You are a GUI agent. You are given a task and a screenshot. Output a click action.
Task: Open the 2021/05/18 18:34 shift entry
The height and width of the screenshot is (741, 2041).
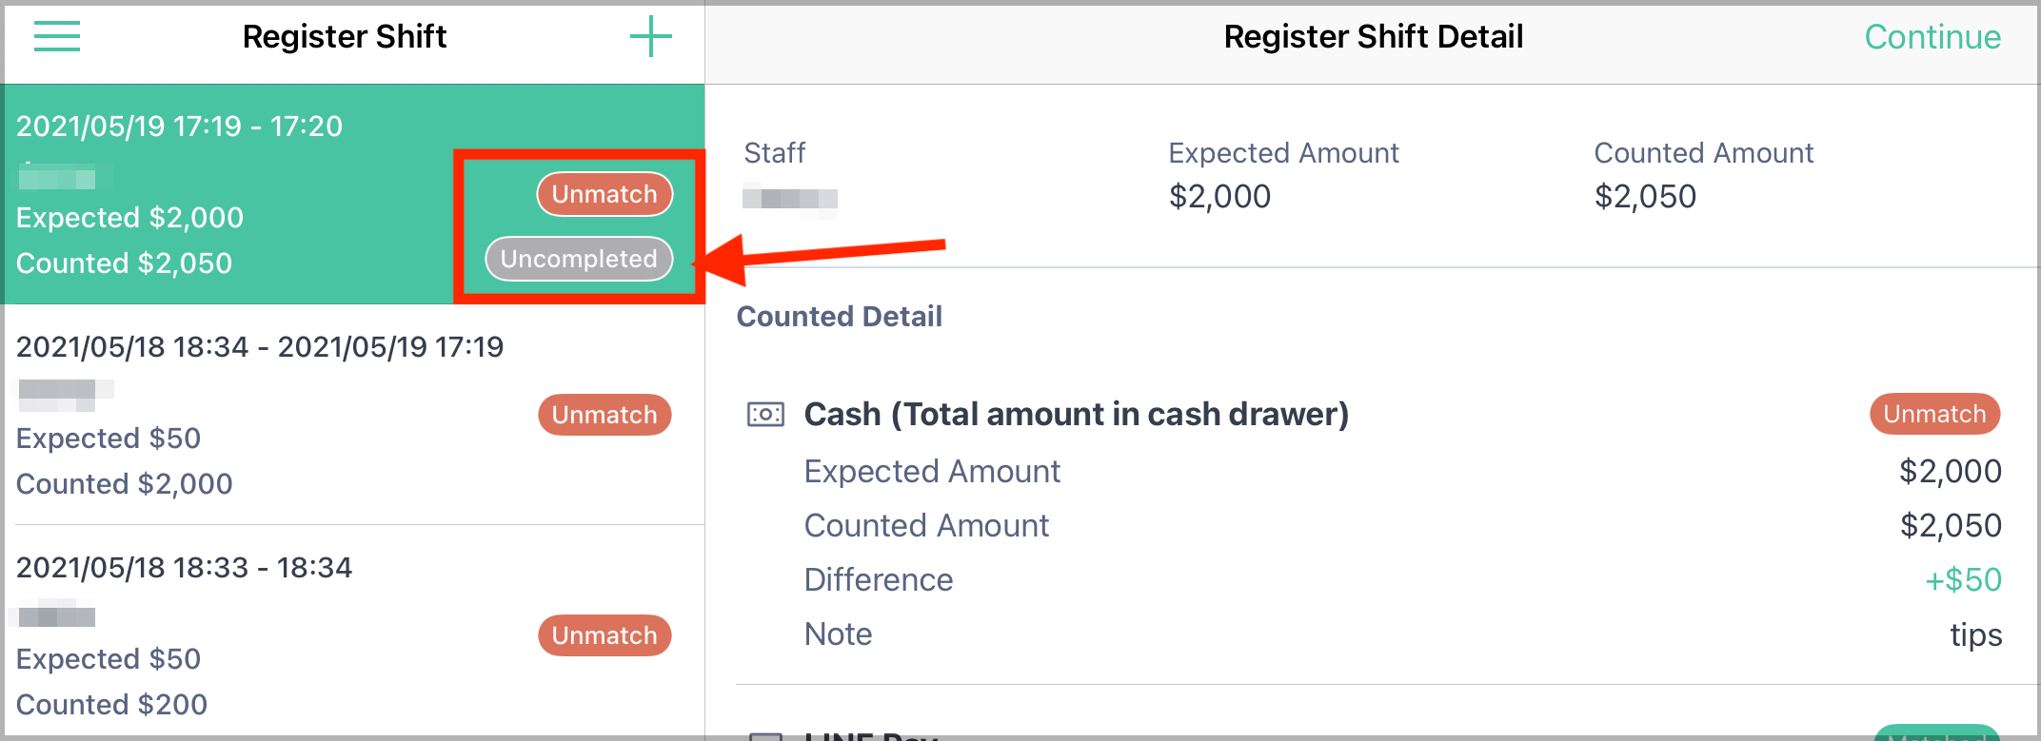(x=354, y=415)
